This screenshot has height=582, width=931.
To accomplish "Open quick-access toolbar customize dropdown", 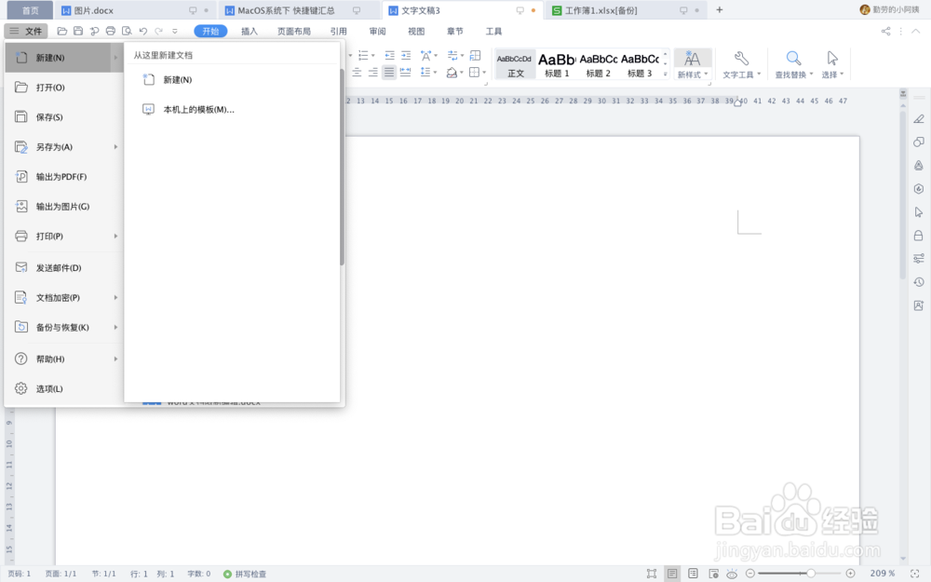I will pyautogui.click(x=175, y=31).
